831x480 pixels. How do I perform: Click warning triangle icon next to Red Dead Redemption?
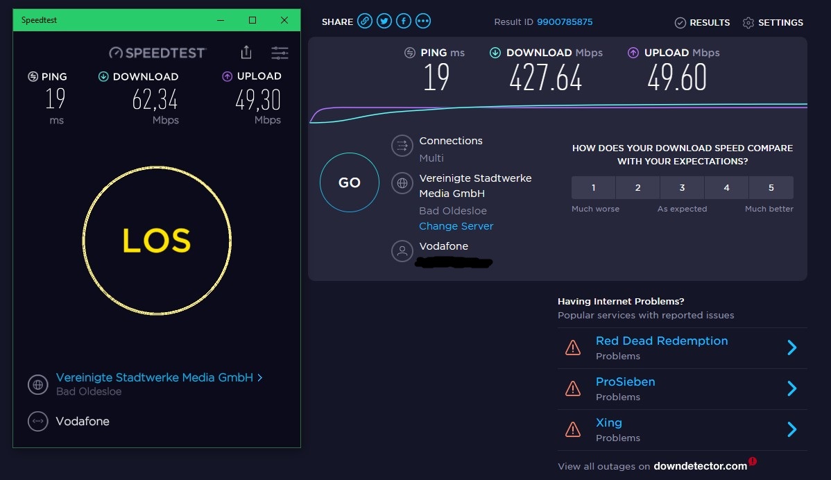point(573,348)
